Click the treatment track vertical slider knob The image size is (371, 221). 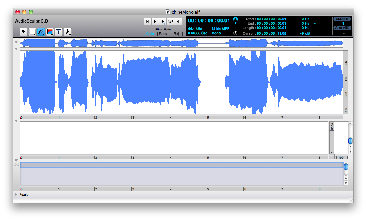[346, 167]
